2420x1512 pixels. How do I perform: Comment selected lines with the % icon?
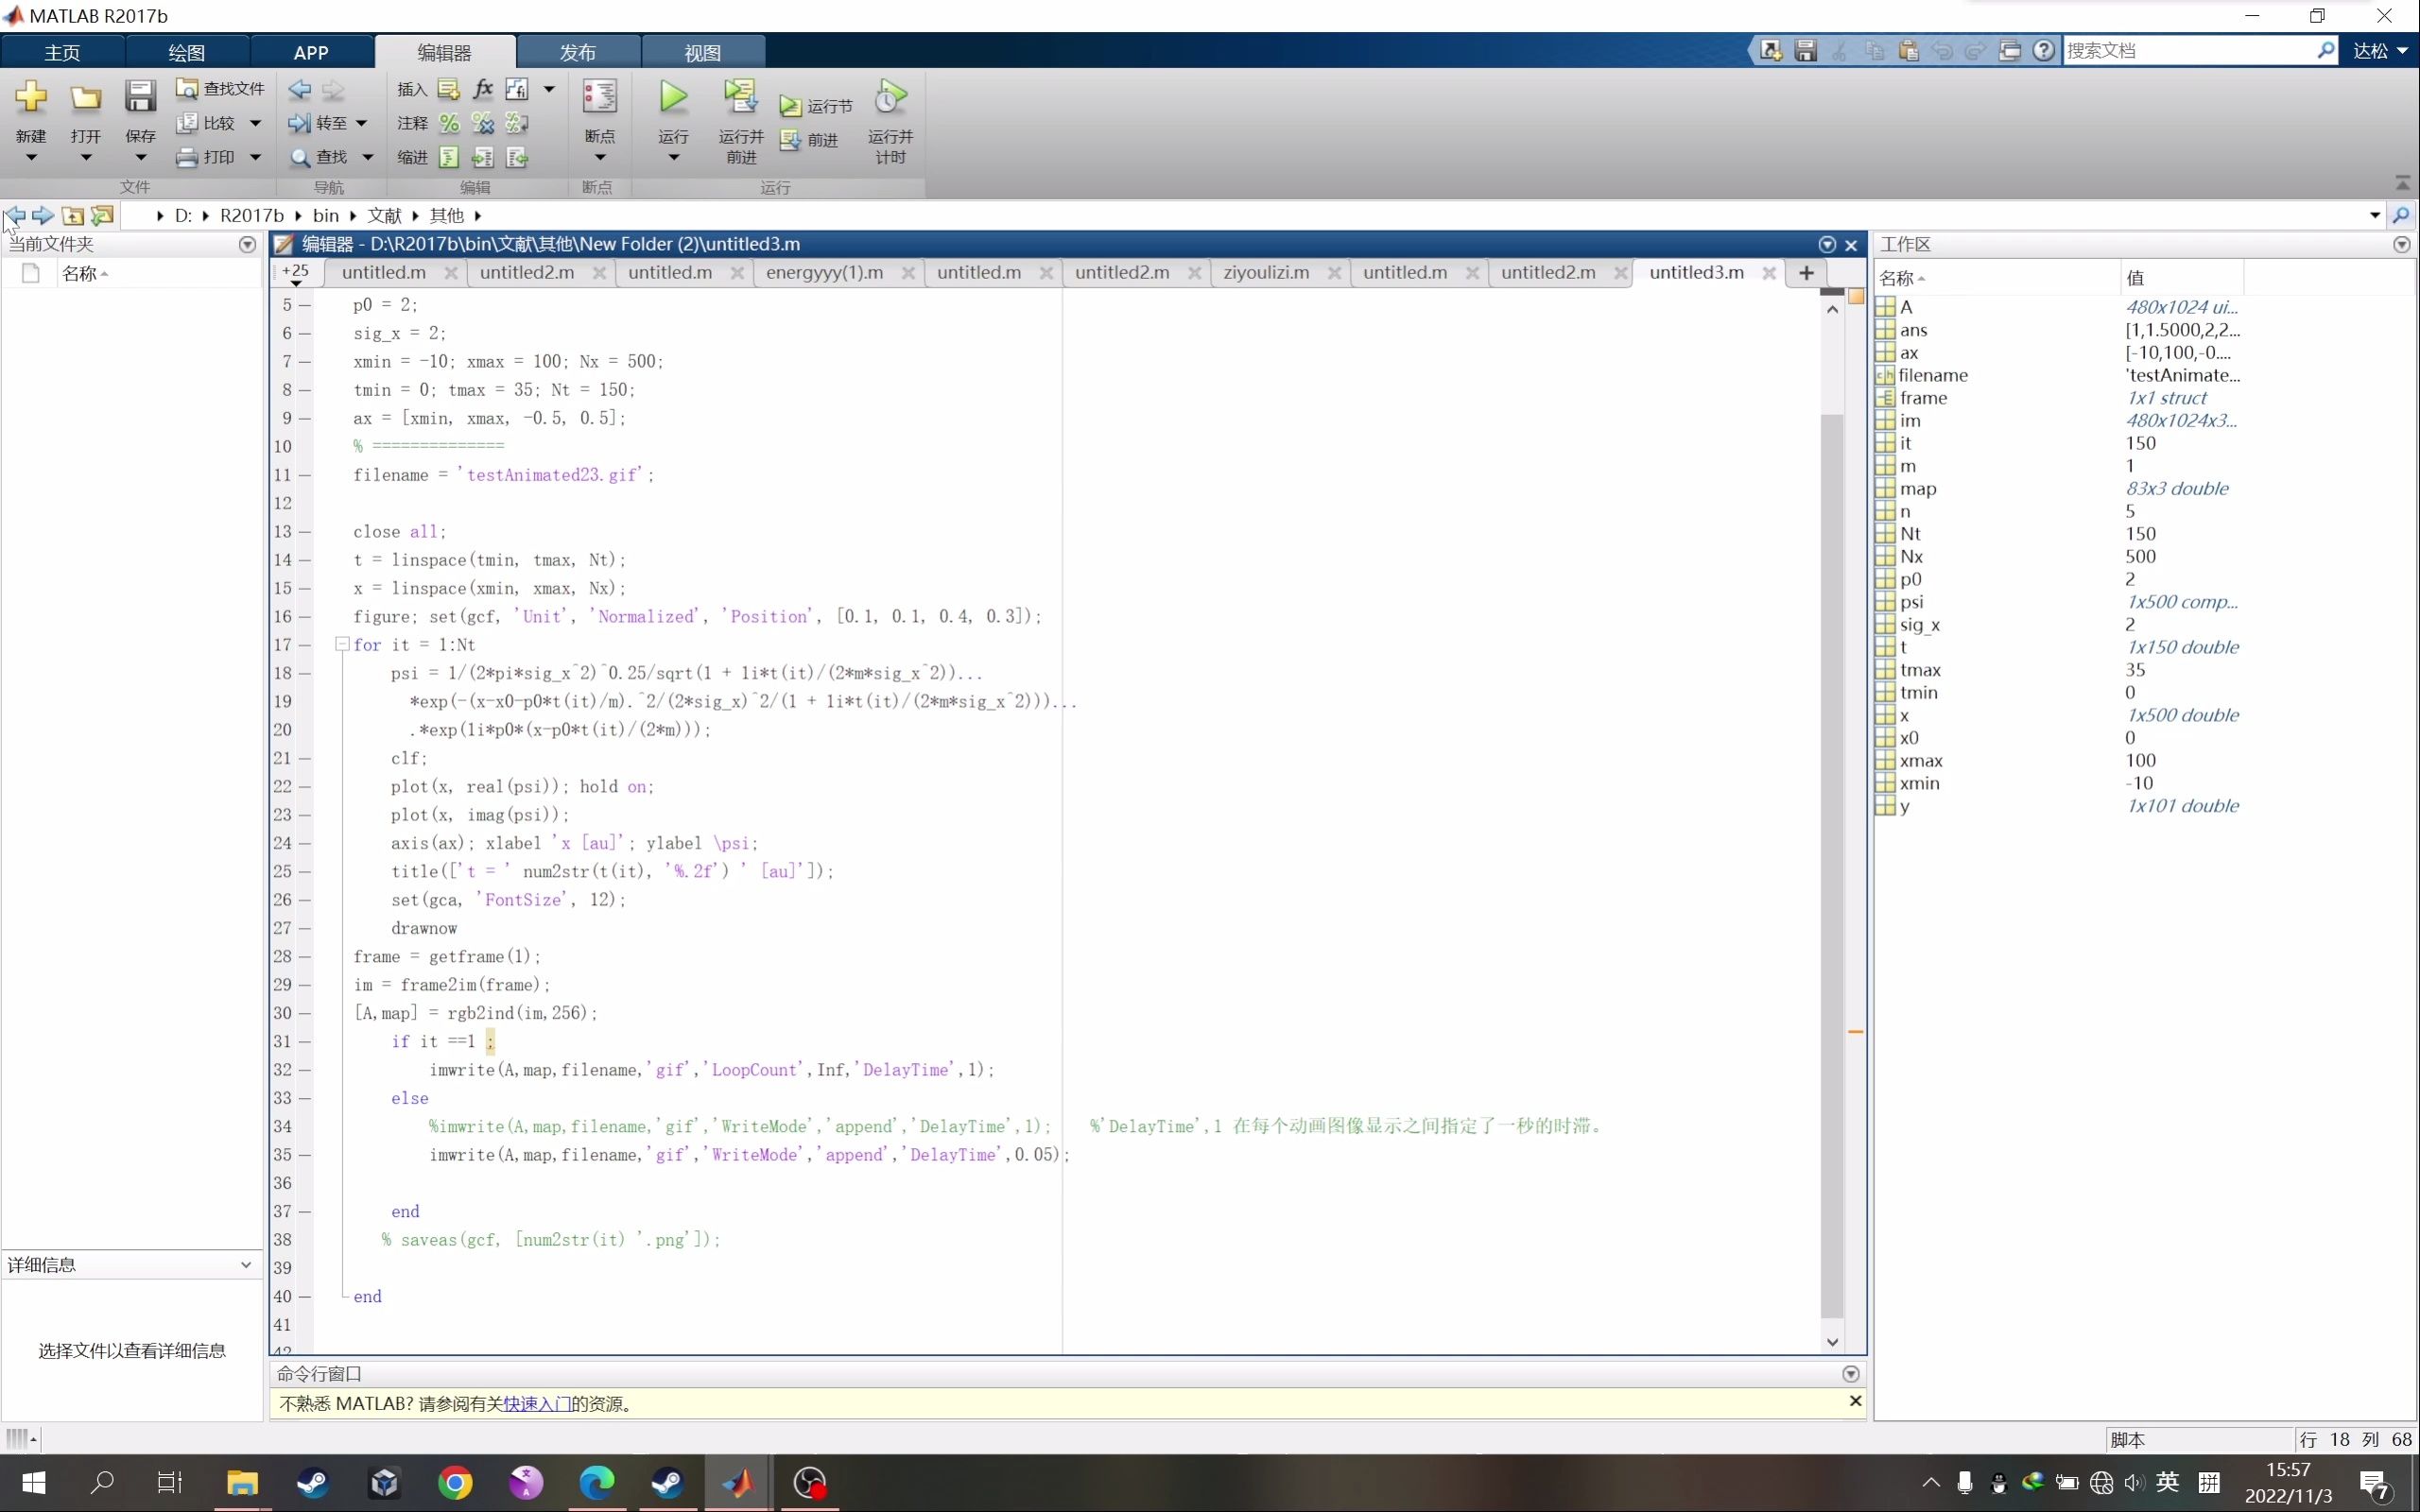point(449,123)
